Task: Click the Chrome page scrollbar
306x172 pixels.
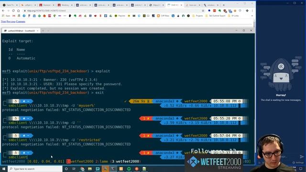Action: tap(254, 24)
